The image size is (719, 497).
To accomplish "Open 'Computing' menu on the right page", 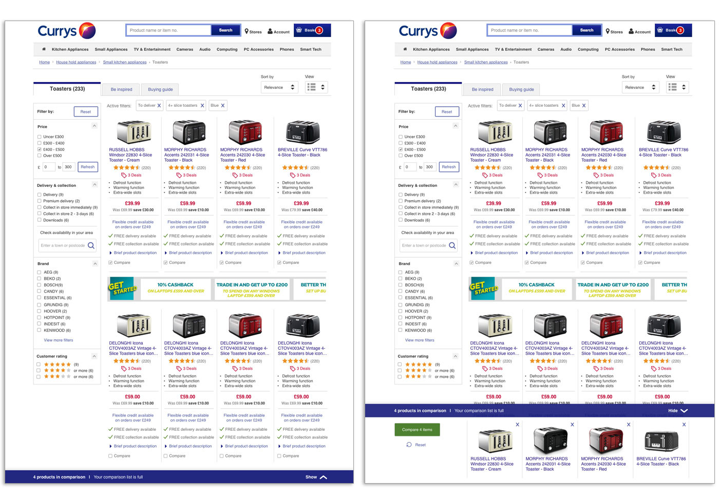I will point(588,49).
